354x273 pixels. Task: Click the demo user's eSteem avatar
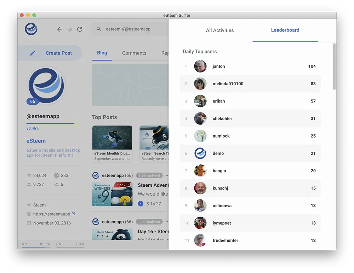click(x=200, y=153)
